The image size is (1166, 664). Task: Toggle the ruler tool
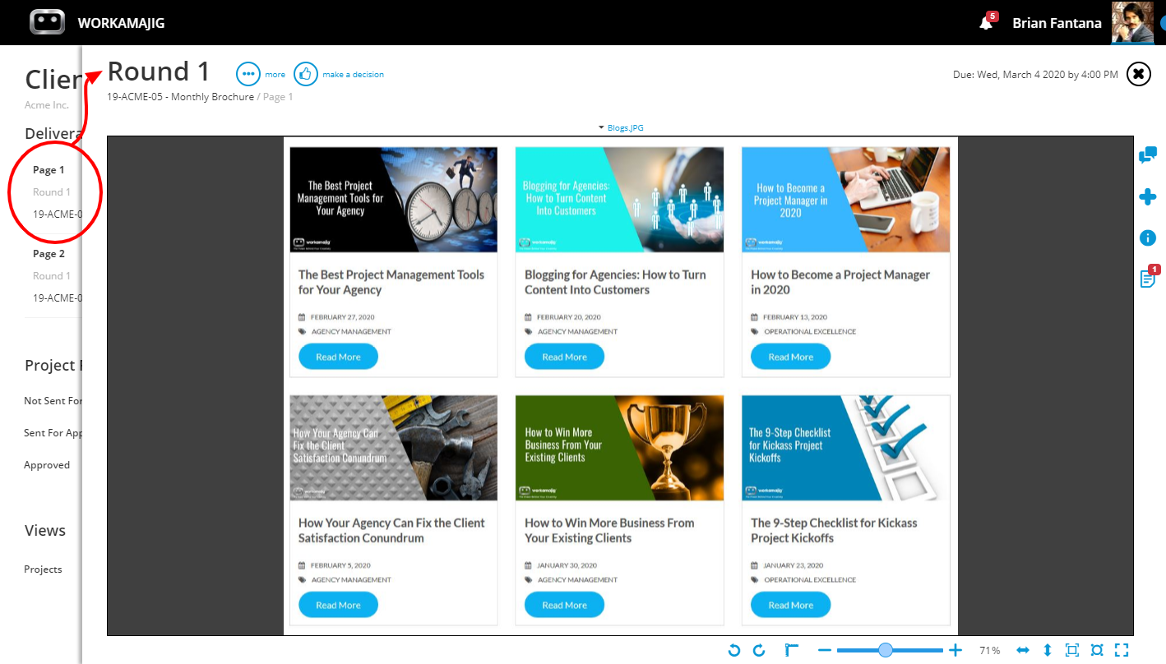[x=792, y=650]
